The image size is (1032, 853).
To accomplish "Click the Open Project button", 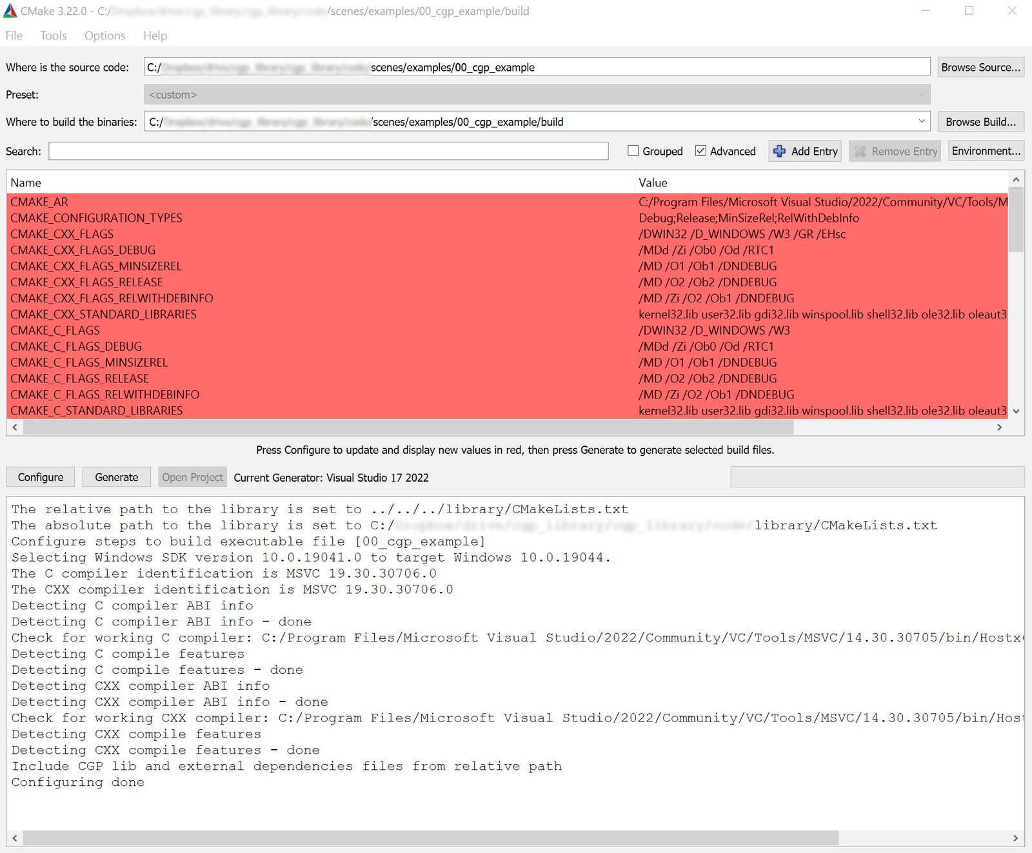I will [x=192, y=477].
